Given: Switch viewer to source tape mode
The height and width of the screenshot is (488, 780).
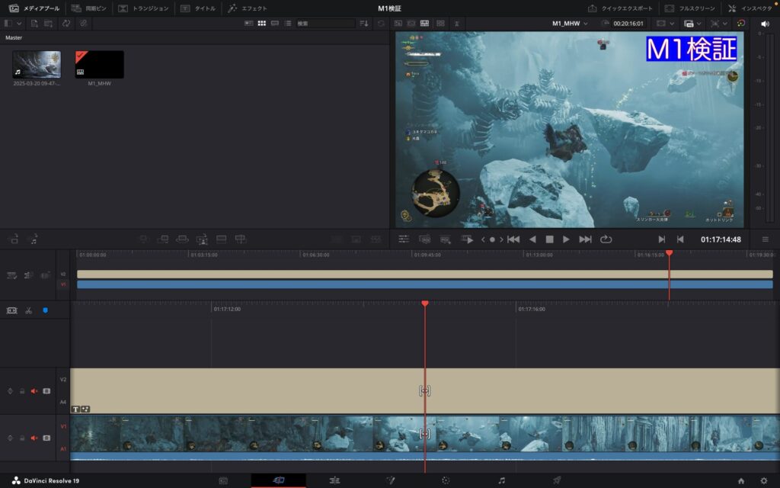Looking at the screenshot, I should click(x=411, y=24).
